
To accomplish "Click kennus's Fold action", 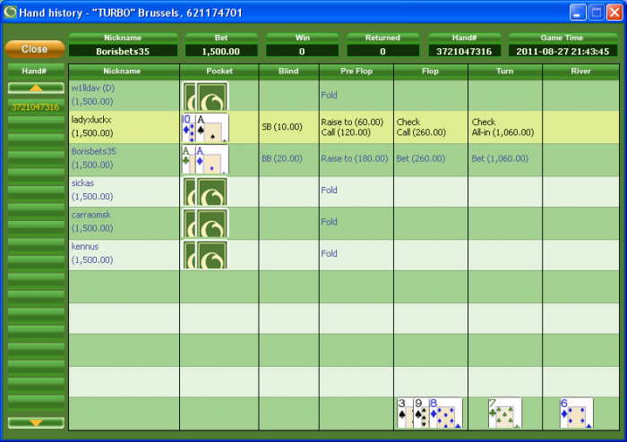I will (x=329, y=253).
